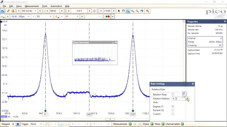Screen dimensions: 227x127
Task: Increase Channel B range with right arrow
Action: (82, 17)
